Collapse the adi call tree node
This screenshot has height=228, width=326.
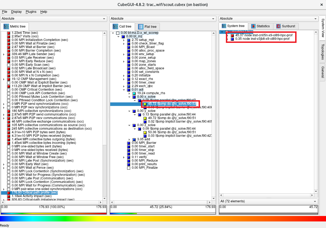[x=124, y=90]
